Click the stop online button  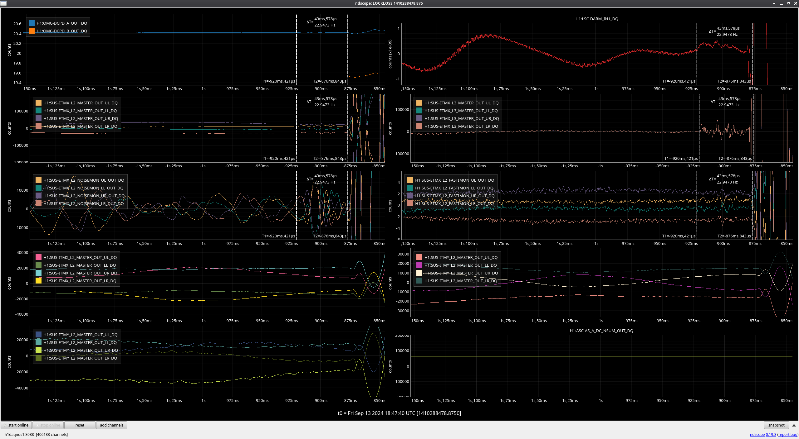point(48,425)
